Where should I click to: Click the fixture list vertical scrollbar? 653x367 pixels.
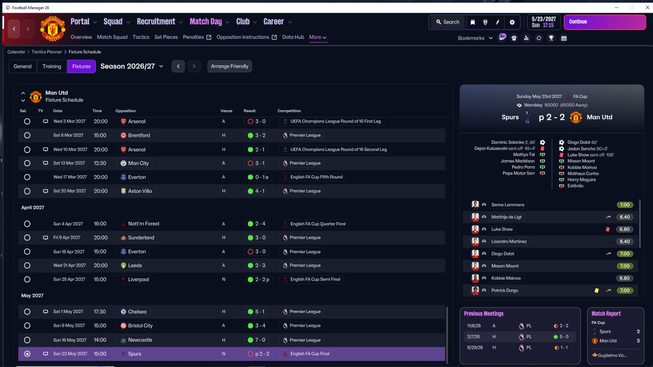[447, 335]
